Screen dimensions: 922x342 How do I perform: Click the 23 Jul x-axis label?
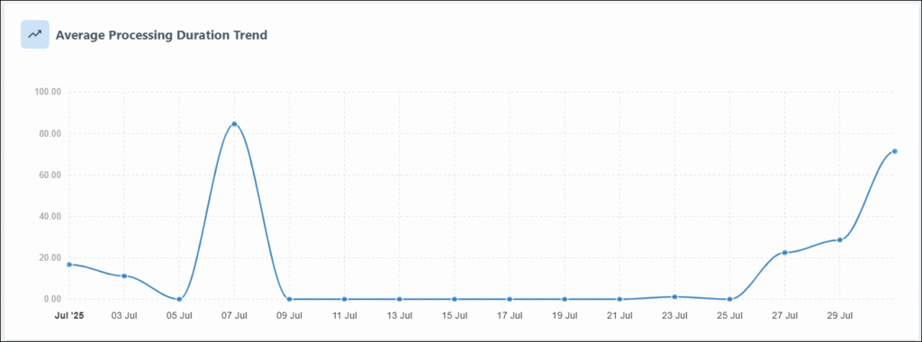point(674,316)
